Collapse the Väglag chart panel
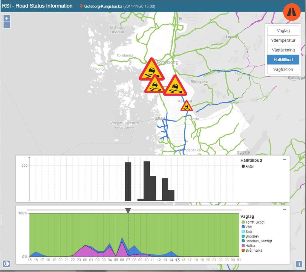Viewport: 306px width, 272px height. click(284, 209)
